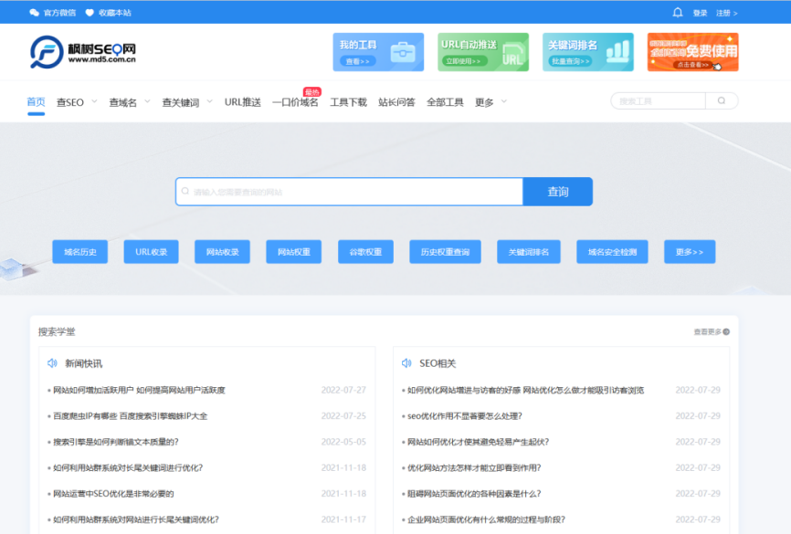Open the 我的工具 banner card

tap(378, 52)
